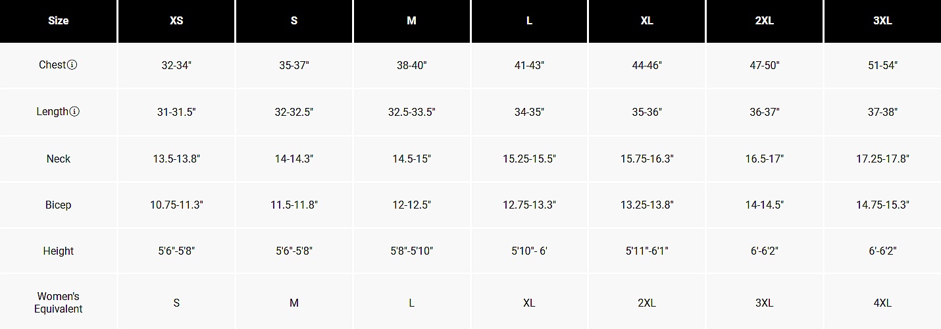The image size is (941, 329).
Task: Click the Size header cell
Action: pyautogui.click(x=59, y=21)
